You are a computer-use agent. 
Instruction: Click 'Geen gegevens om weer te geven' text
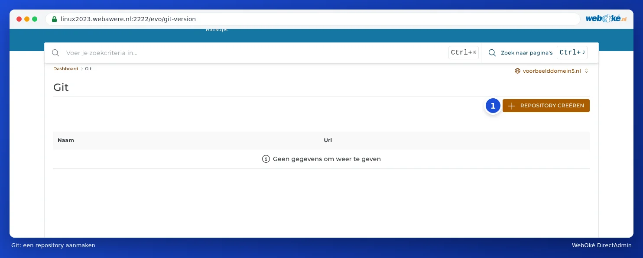tap(327, 159)
